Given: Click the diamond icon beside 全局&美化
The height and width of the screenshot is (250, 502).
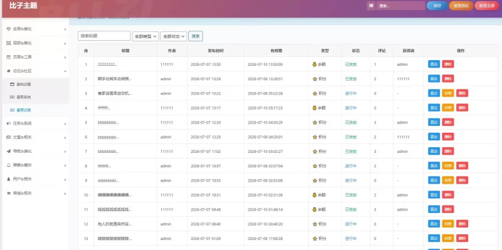Looking at the screenshot, I should [8, 29].
